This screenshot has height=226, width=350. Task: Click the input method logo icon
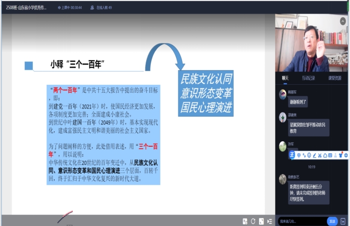292,155
